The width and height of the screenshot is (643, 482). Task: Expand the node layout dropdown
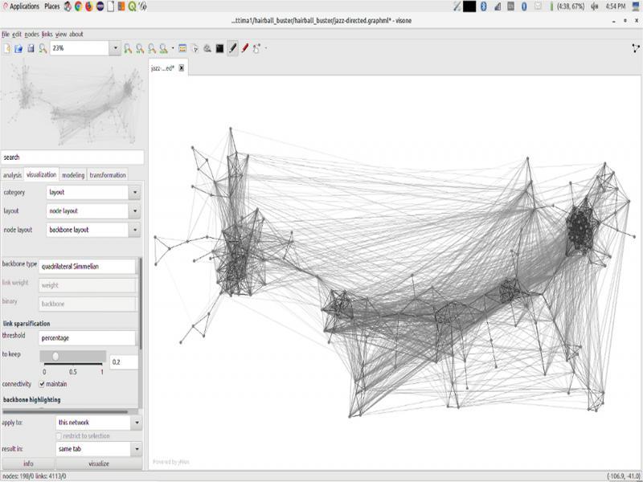[134, 230]
